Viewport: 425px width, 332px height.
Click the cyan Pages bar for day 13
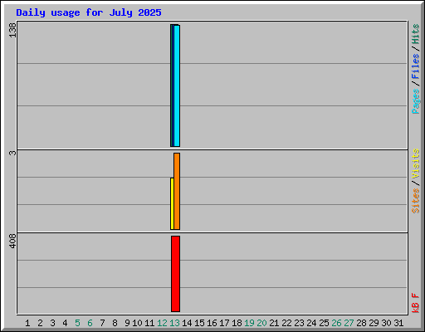coord(177,85)
